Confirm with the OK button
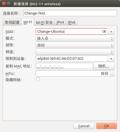The height and width of the screenshot is (132, 120). tap(106, 126)
